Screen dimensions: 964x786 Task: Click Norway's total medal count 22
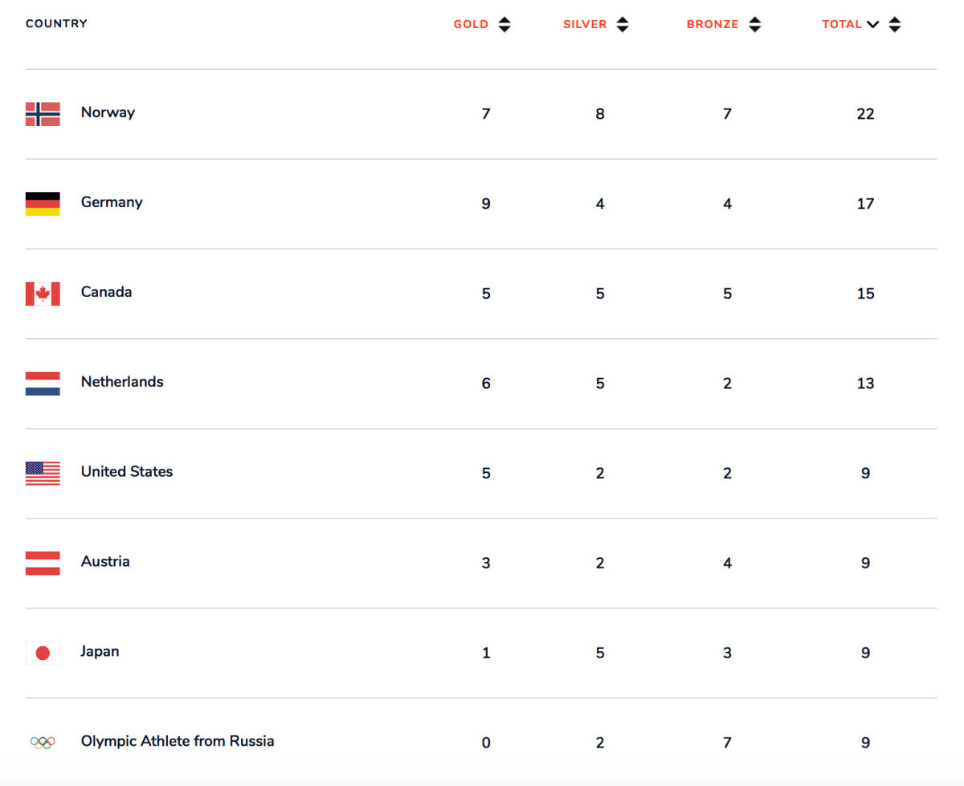865,114
